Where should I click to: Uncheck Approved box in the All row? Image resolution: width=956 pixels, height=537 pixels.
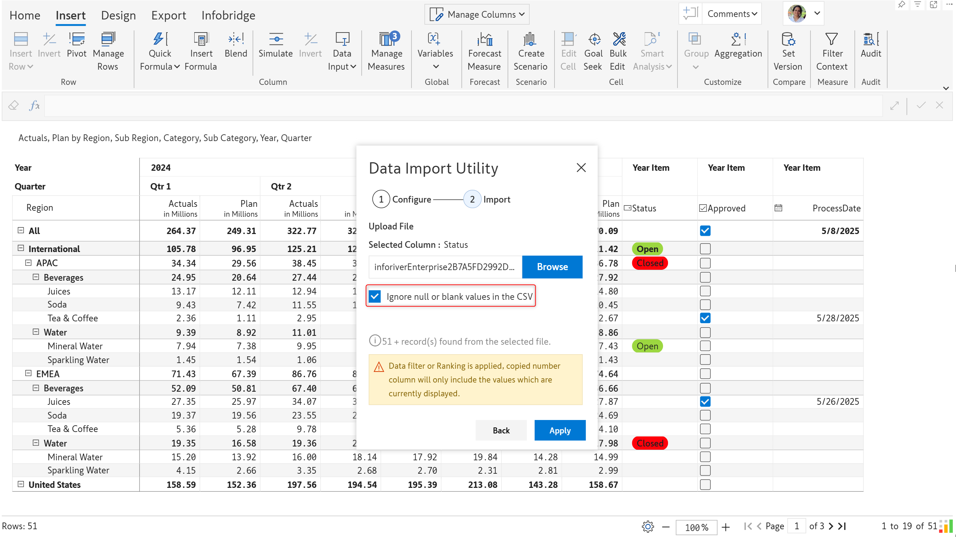point(705,230)
